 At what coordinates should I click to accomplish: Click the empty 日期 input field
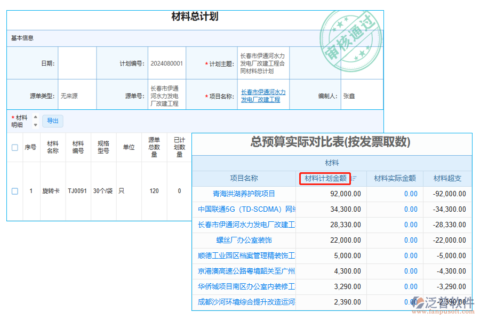[77, 62]
